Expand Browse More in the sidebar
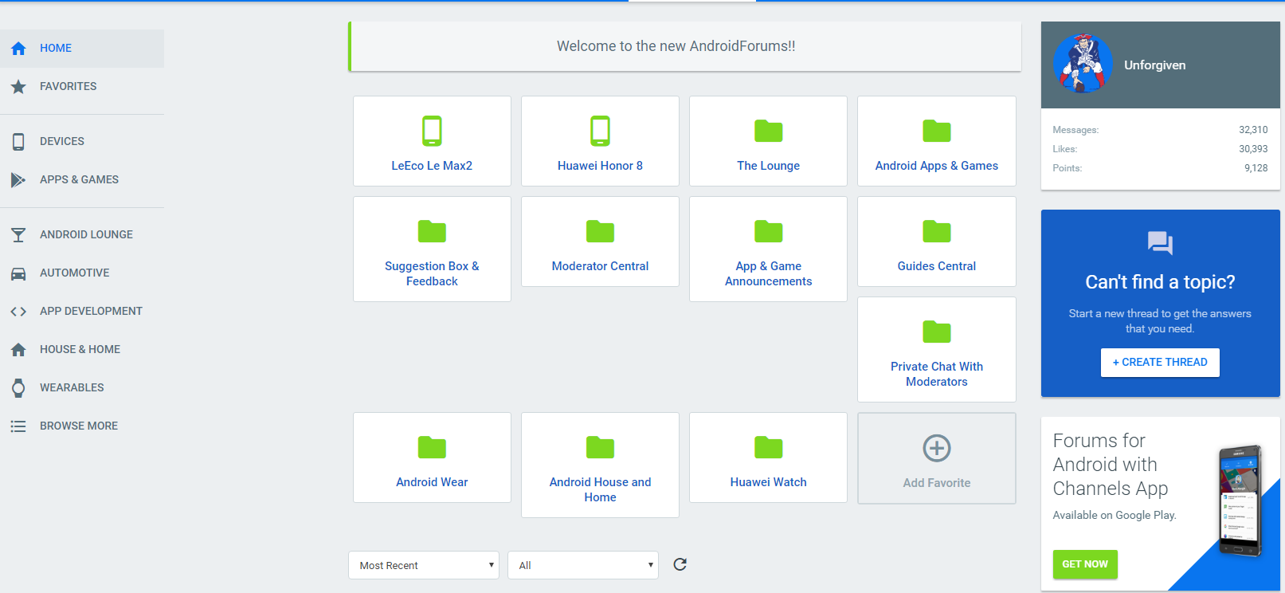This screenshot has width=1285, height=593. click(78, 426)
